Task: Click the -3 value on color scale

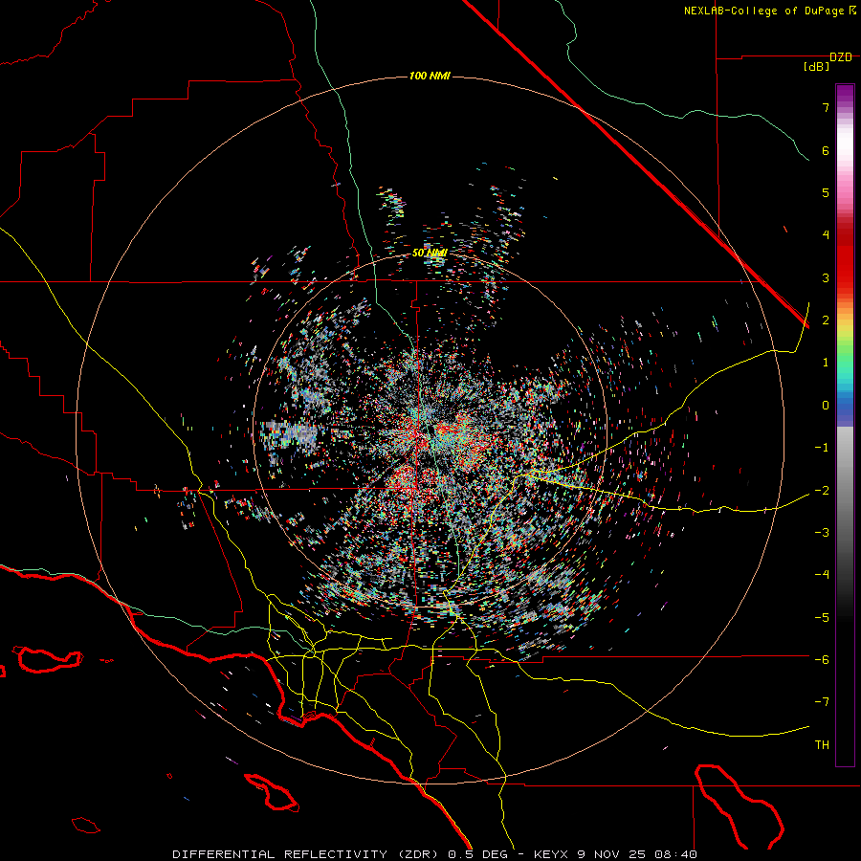Action: [x=822, y=533]
